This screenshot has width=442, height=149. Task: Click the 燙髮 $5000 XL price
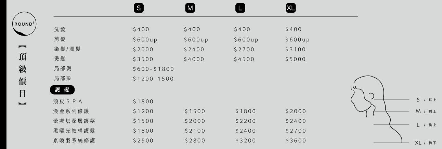click(x=295, y=59)
